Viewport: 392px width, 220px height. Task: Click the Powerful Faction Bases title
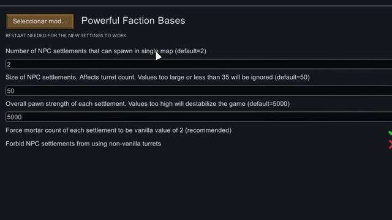point(134,21)
